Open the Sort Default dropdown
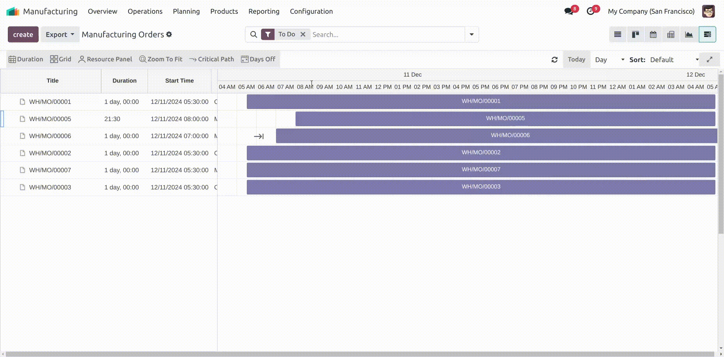 pyautogui.click(x=674, y=60)
